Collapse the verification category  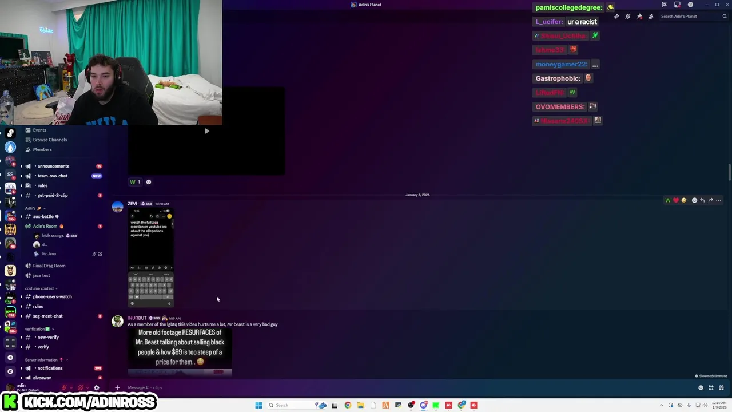point(39,329)
